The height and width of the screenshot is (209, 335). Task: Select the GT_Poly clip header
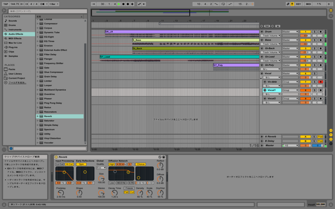point(236,65)
